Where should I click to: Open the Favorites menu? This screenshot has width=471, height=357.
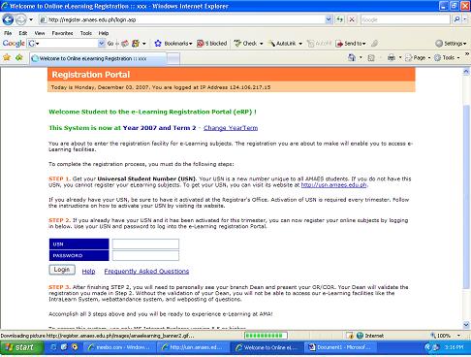coord(62,33)
